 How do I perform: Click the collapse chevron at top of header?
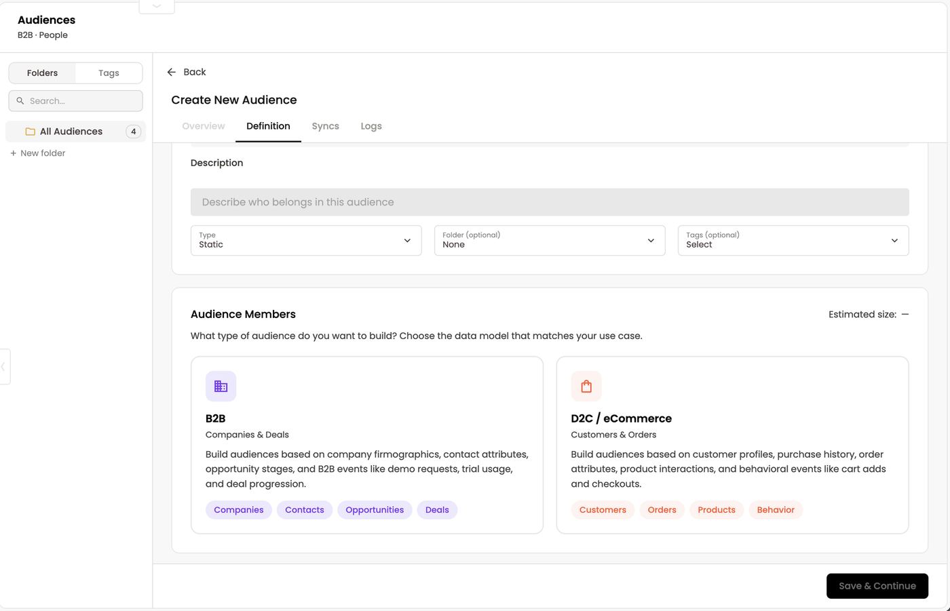[x=157, y=6]
